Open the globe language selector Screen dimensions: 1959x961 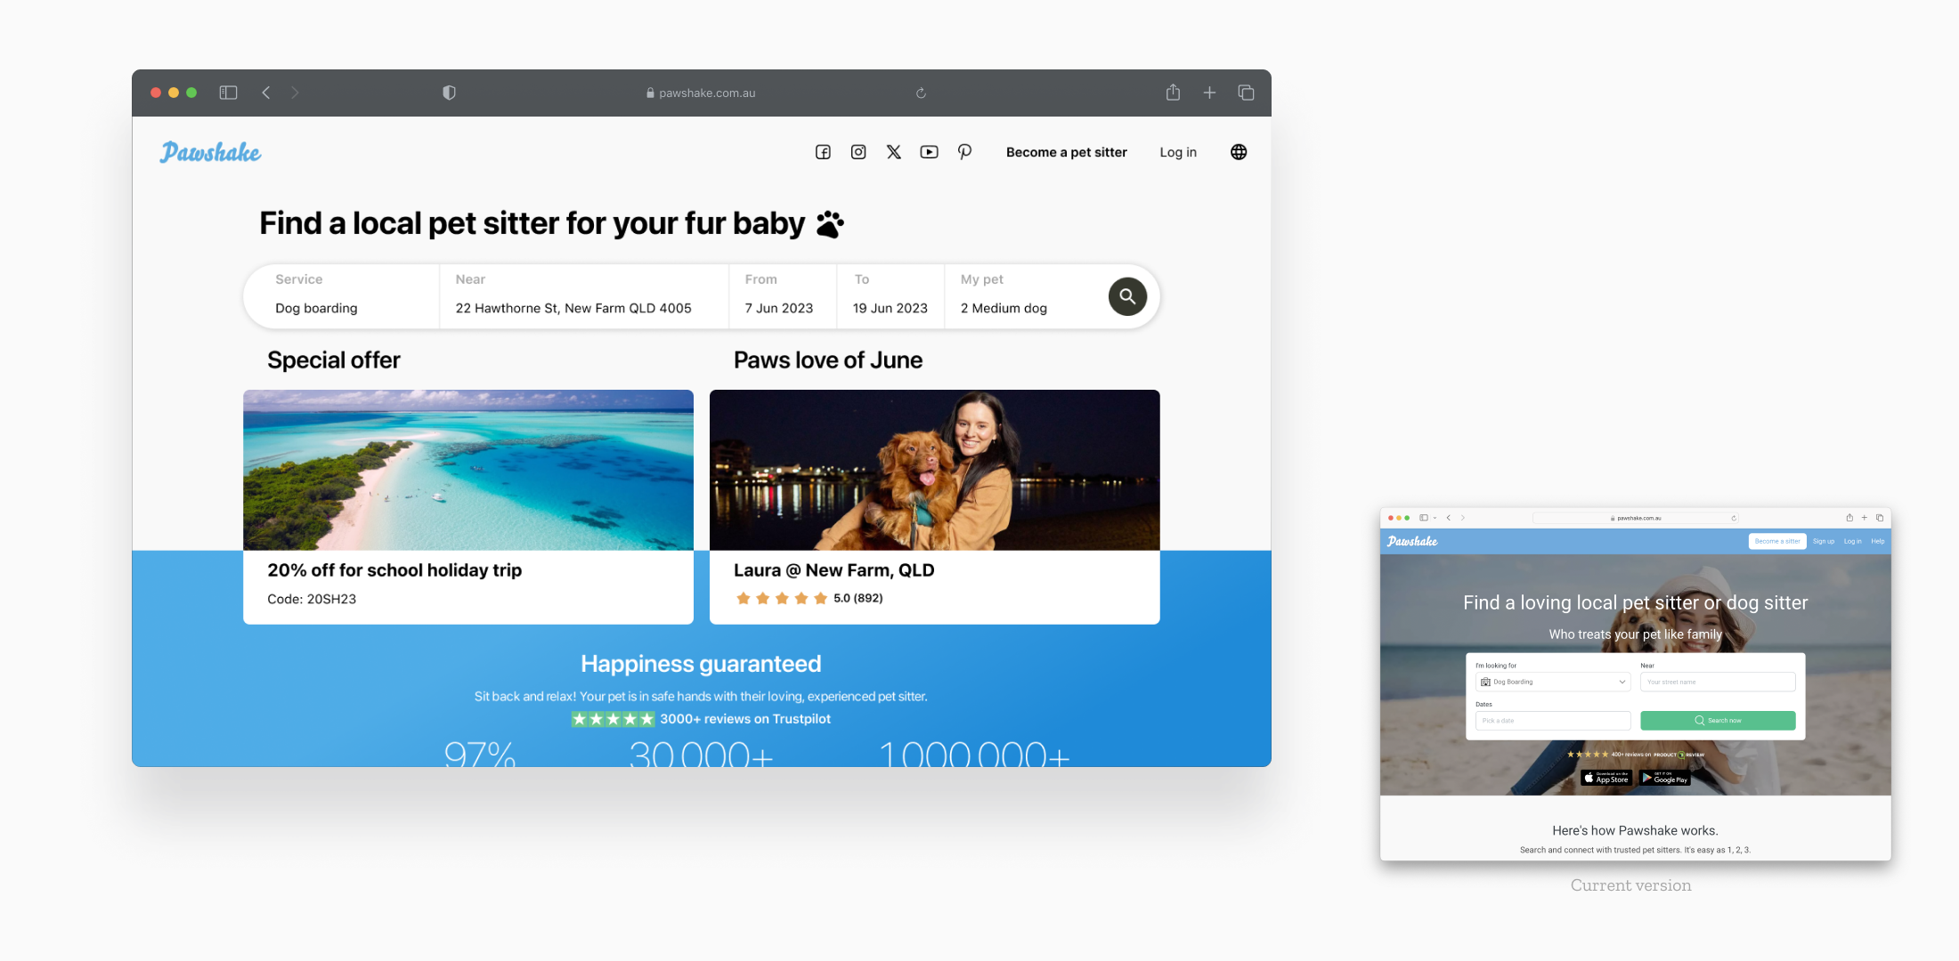(x=1238, y=152)
